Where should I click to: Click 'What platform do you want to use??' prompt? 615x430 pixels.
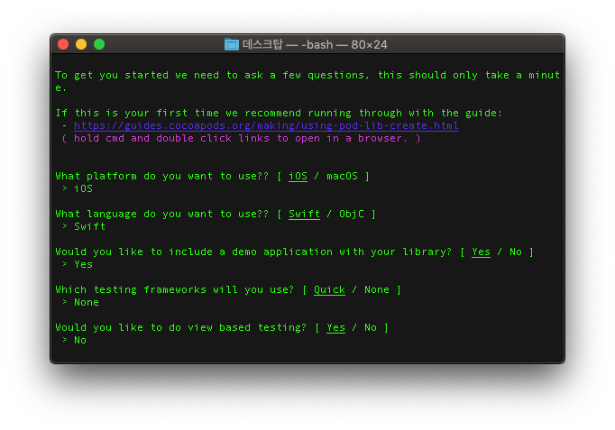click(162, 176)
